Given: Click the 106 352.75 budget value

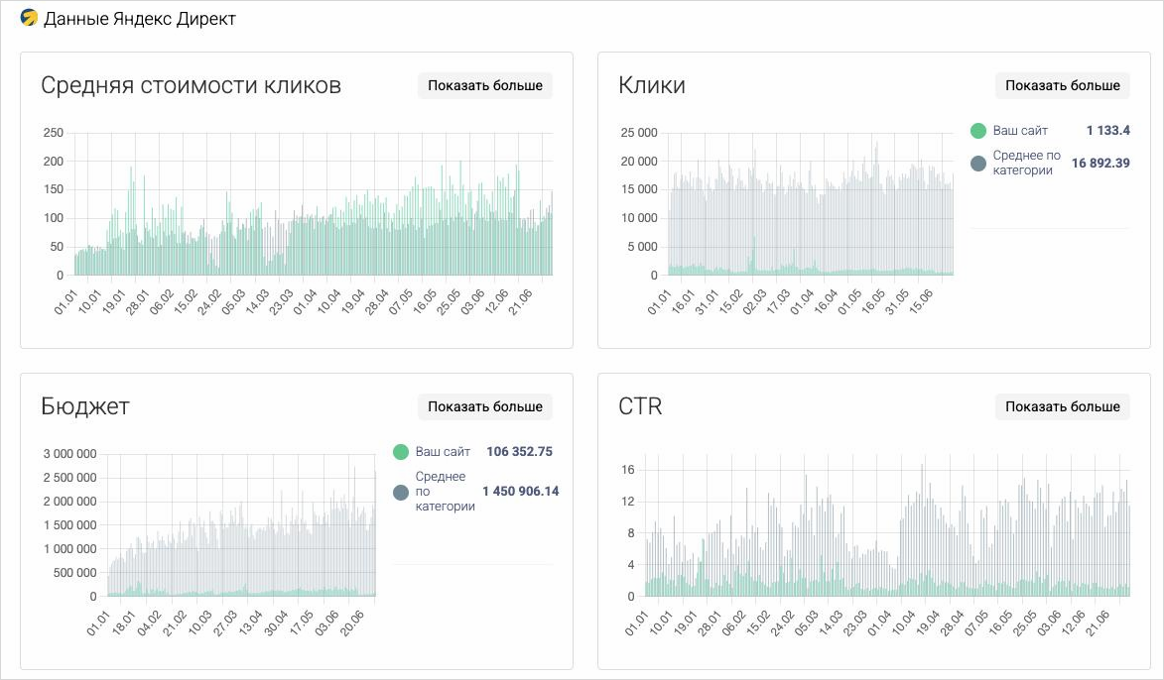Looking at the screenshot, I should [x=519, y=452].
